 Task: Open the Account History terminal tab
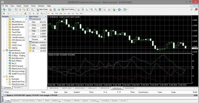(x=29, y=101)
